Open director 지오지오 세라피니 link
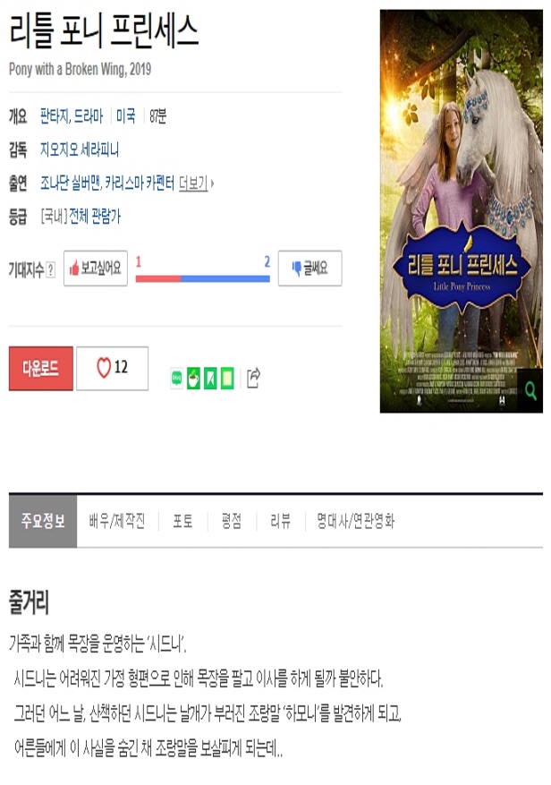 click(80, 149)
